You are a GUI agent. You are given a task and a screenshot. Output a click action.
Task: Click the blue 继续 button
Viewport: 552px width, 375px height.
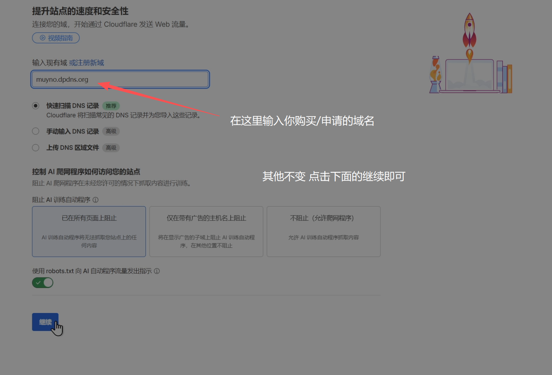point(45,322)
